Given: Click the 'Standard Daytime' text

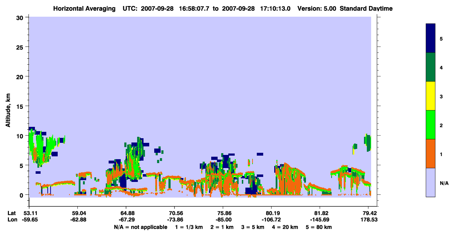Looking at the screenshot, I should point(366,9).
